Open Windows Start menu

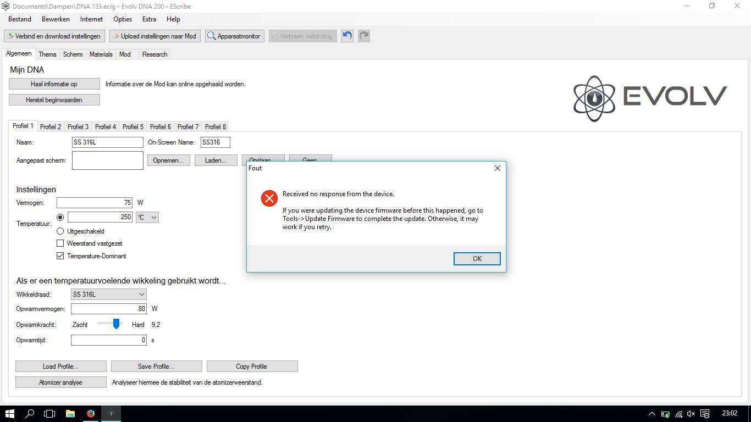(x=10, y=413)
